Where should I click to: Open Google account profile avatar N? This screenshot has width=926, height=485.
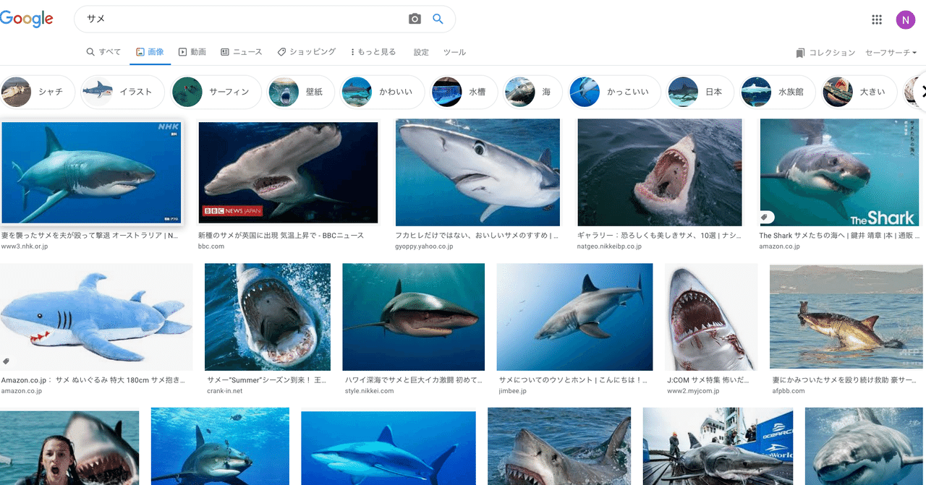tap(906, 20)
